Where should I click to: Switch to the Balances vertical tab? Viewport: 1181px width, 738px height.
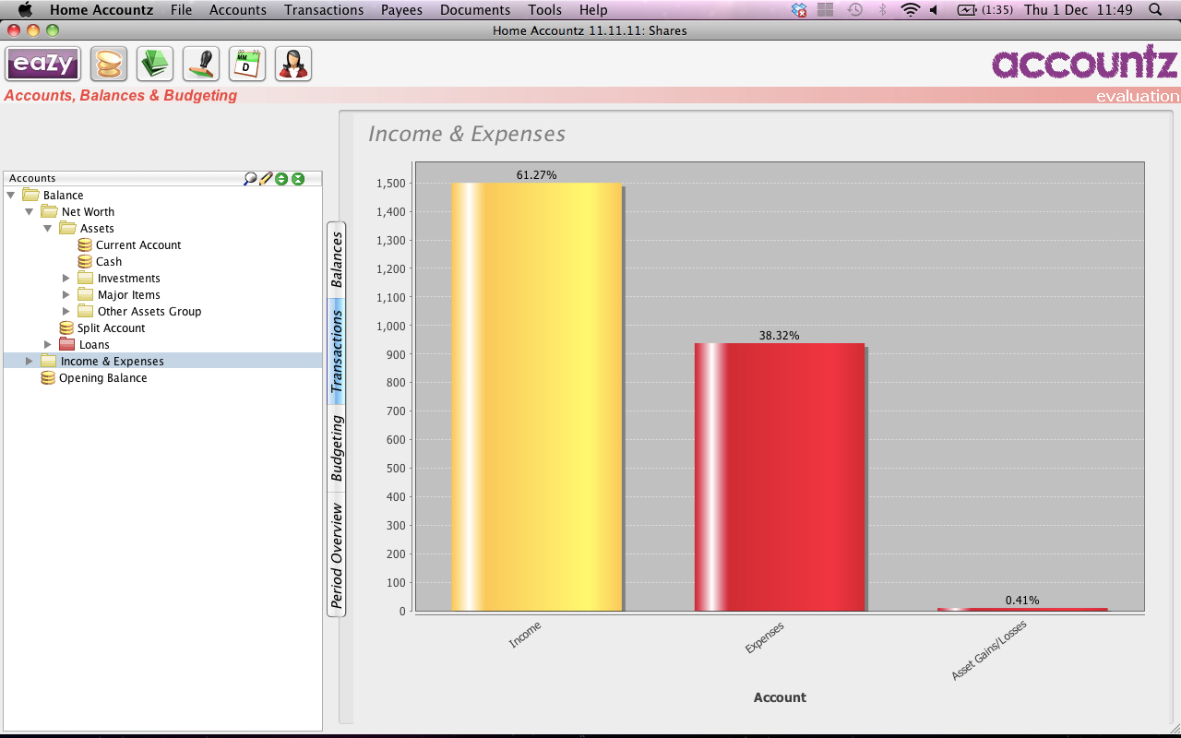point(337,259)
